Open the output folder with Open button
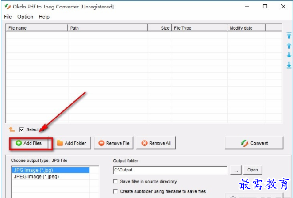Screen dimensions: 293x198 pos(253,170)
